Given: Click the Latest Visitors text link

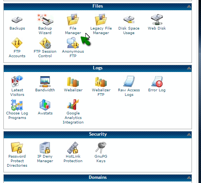Looking at the screenshot, I should [17, 92].
